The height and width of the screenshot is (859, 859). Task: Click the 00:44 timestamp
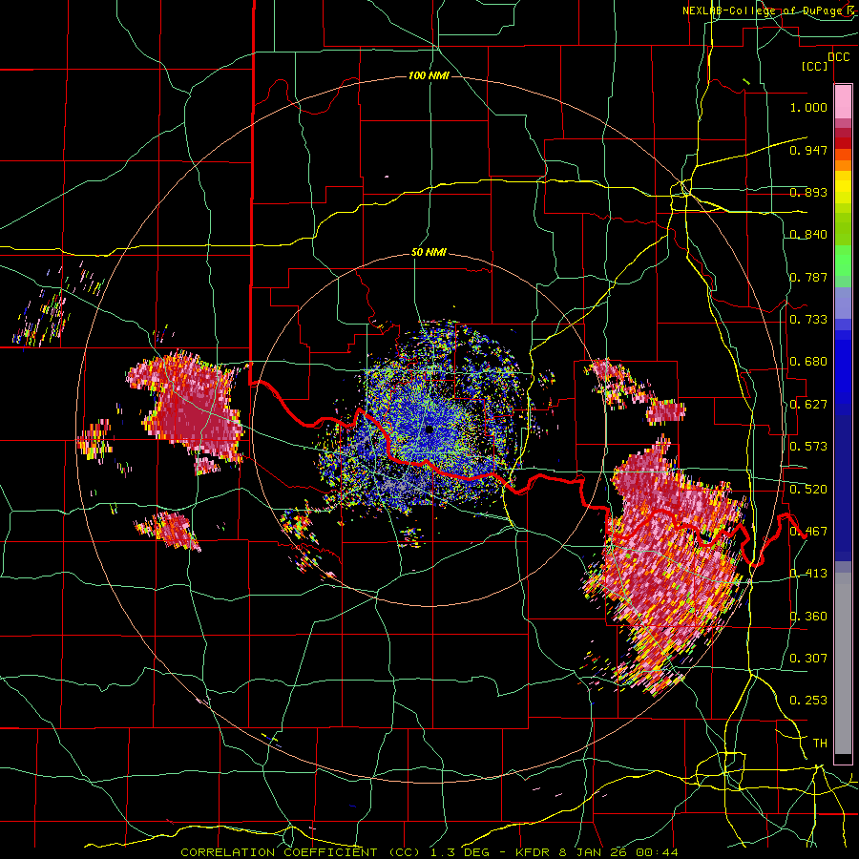pyautogui.click(x=657, y=852)
